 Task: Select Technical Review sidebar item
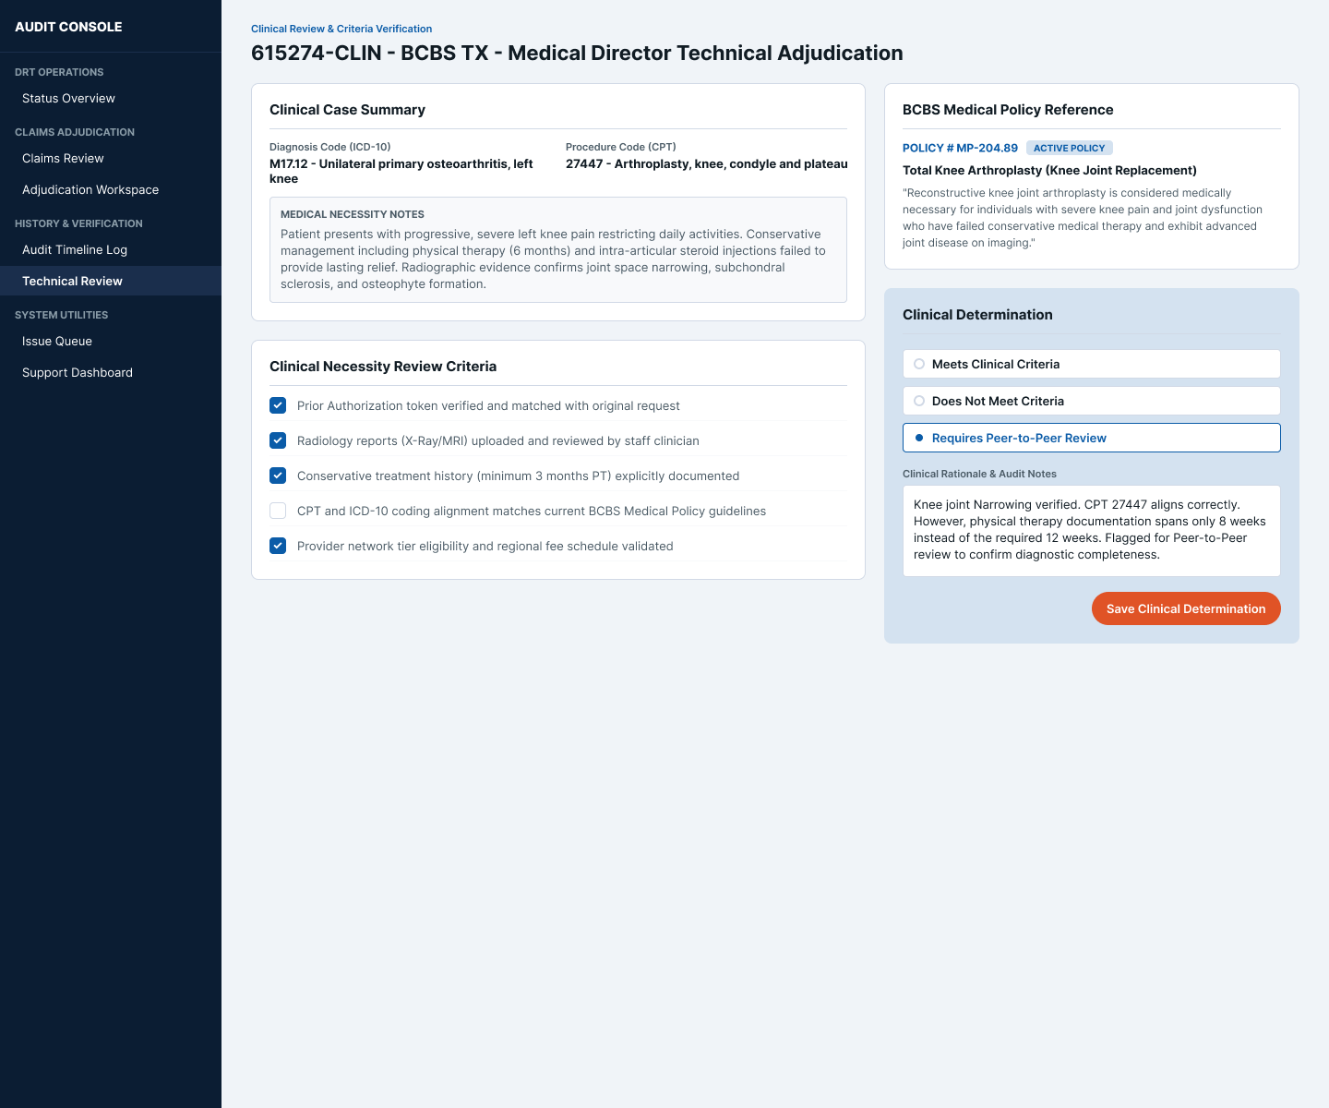click(111, 281)
